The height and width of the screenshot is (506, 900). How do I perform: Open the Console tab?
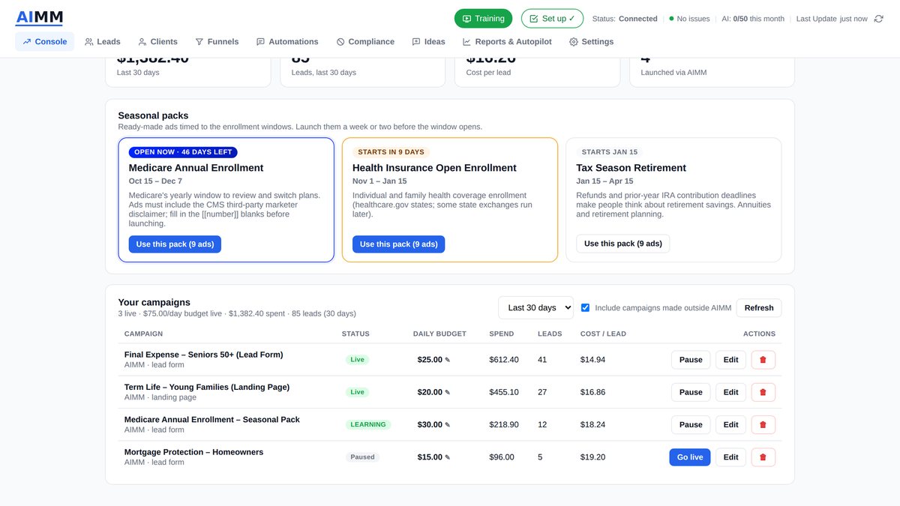pos(45,42)
